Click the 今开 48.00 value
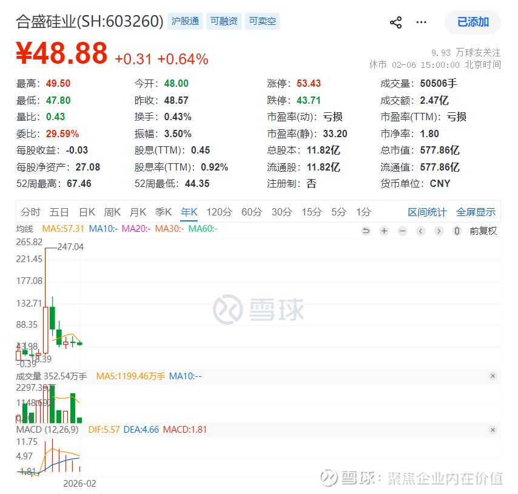Screen dimensions: 518x494 (176, 83)
